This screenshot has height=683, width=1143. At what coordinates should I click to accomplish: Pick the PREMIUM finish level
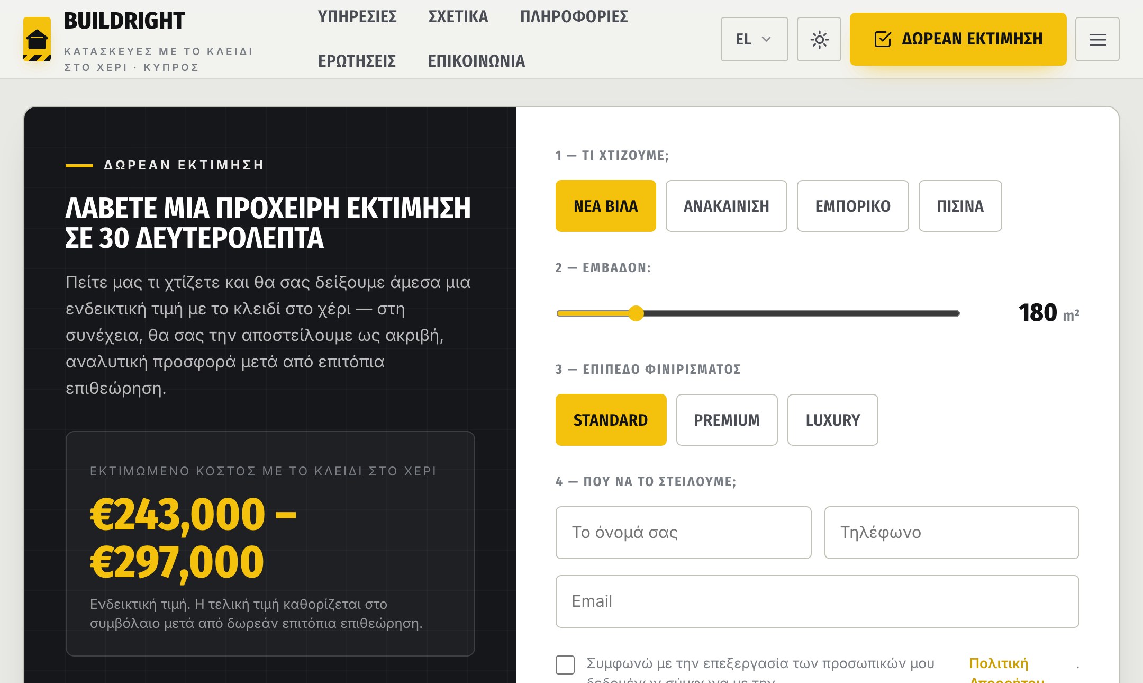[727, 420]
